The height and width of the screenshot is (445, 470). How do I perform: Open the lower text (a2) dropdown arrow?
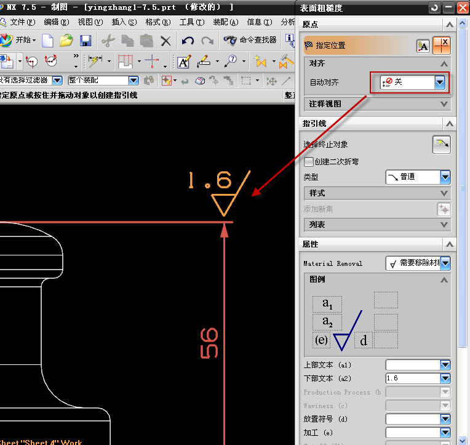[x=445, y=379]
